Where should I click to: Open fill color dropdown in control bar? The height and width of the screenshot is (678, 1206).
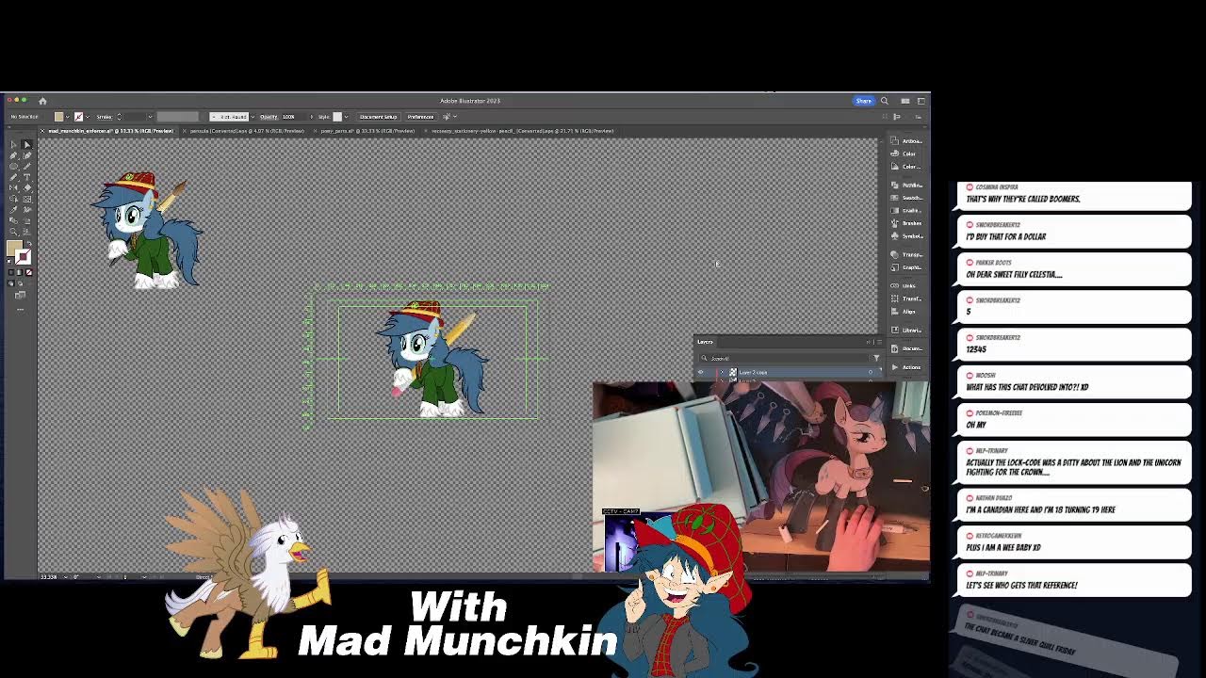click(x=67, y=117)
